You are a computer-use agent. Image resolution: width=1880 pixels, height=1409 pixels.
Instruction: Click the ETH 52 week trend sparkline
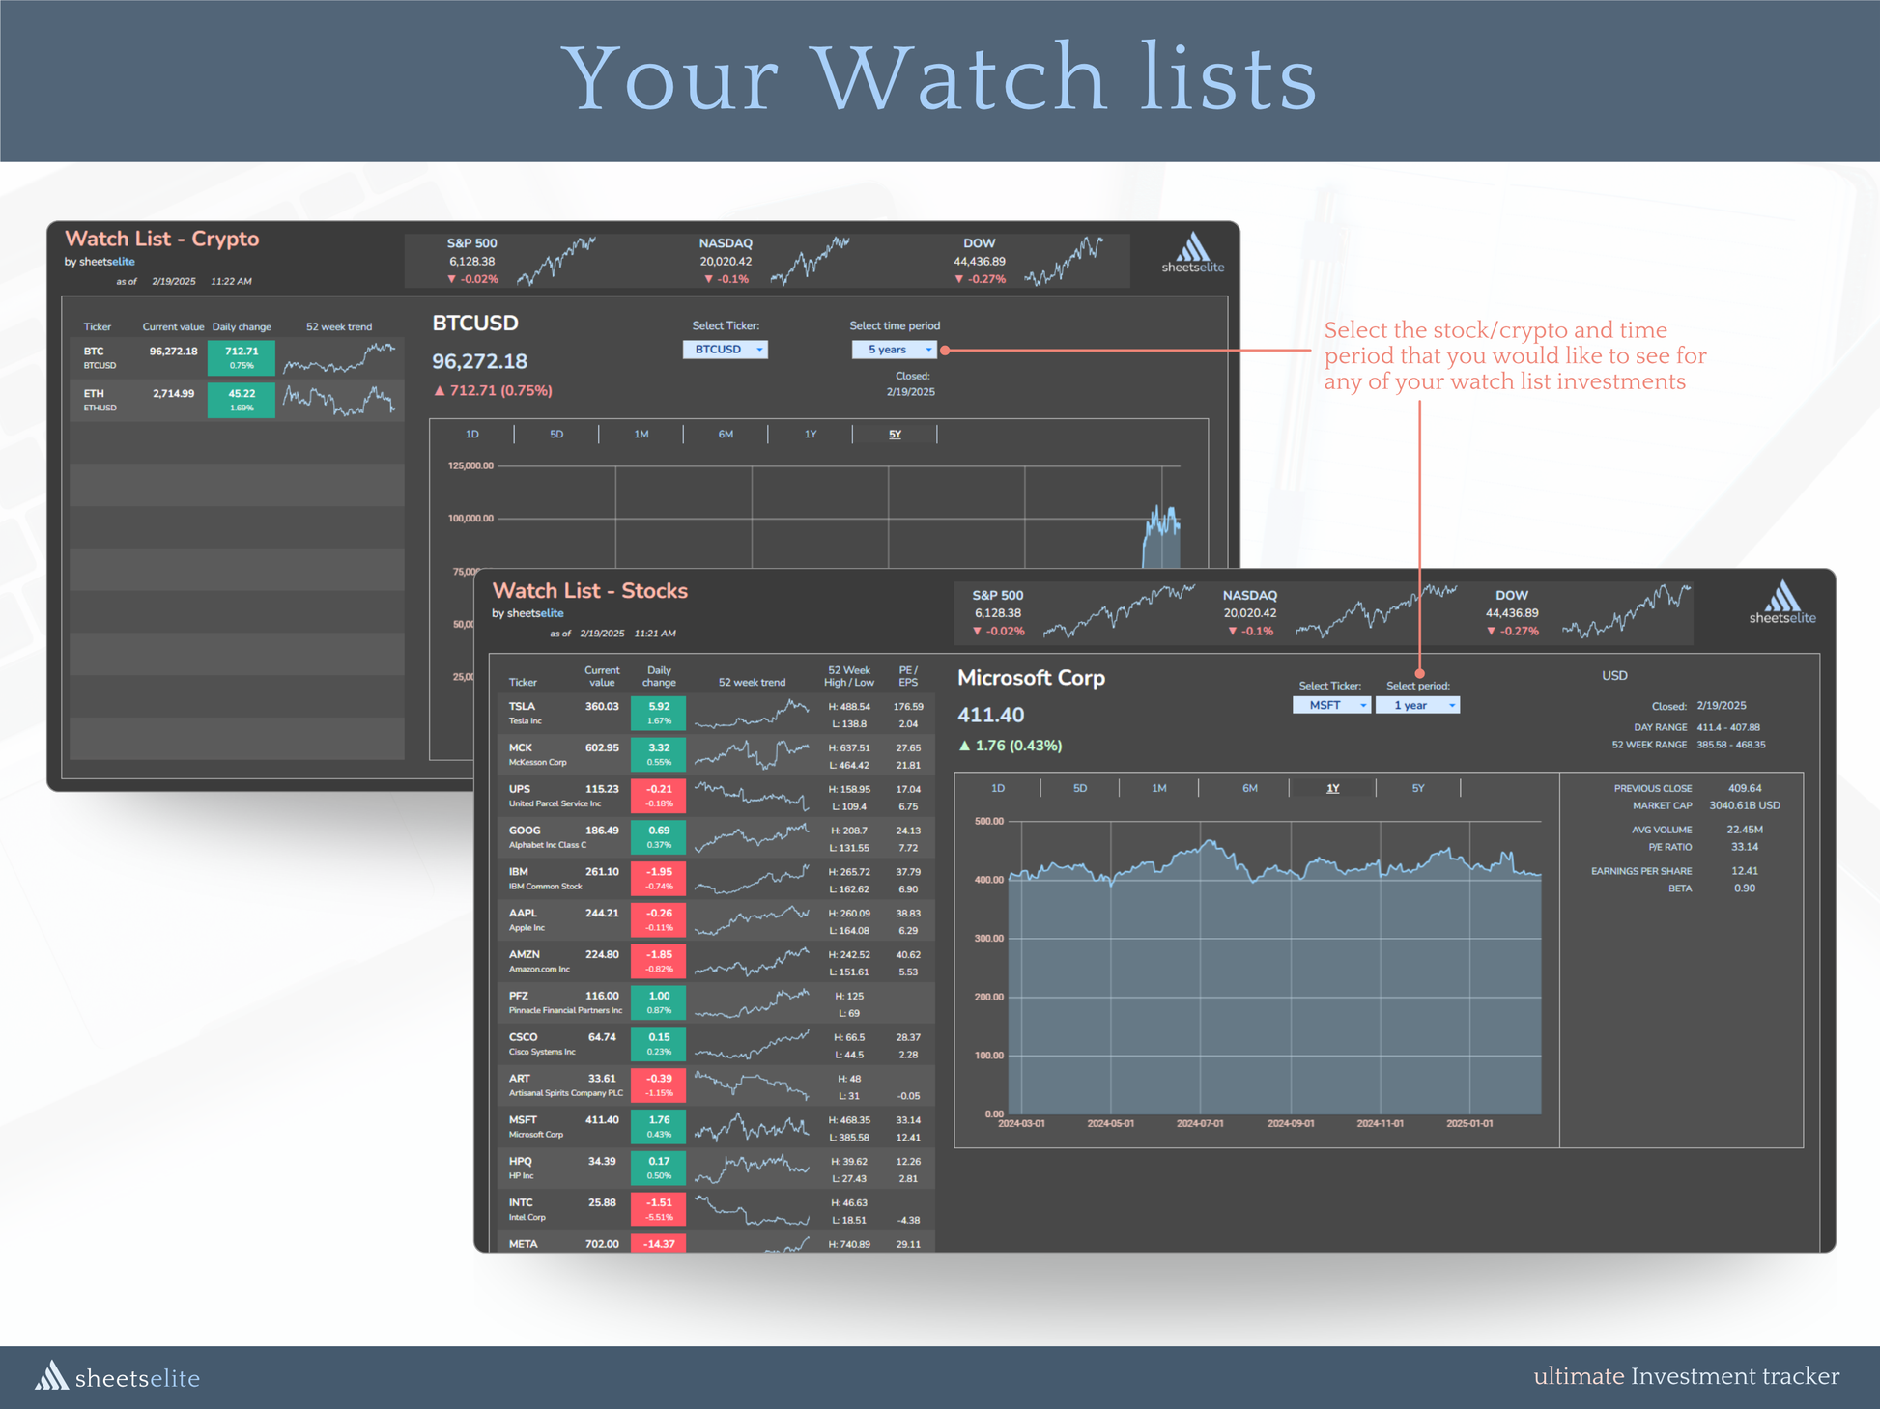point(339,400)
